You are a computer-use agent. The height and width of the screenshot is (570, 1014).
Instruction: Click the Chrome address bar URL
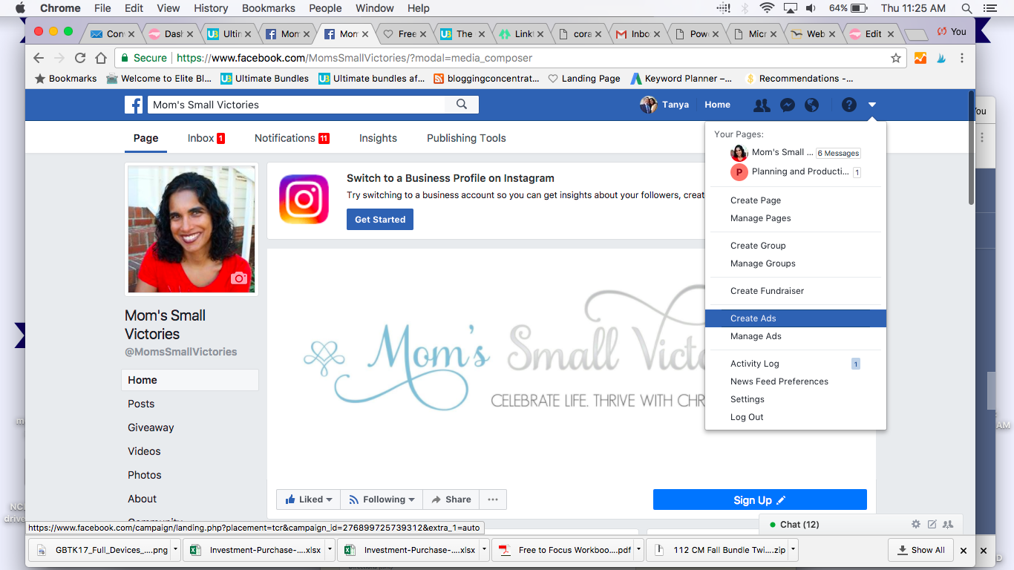355,58
